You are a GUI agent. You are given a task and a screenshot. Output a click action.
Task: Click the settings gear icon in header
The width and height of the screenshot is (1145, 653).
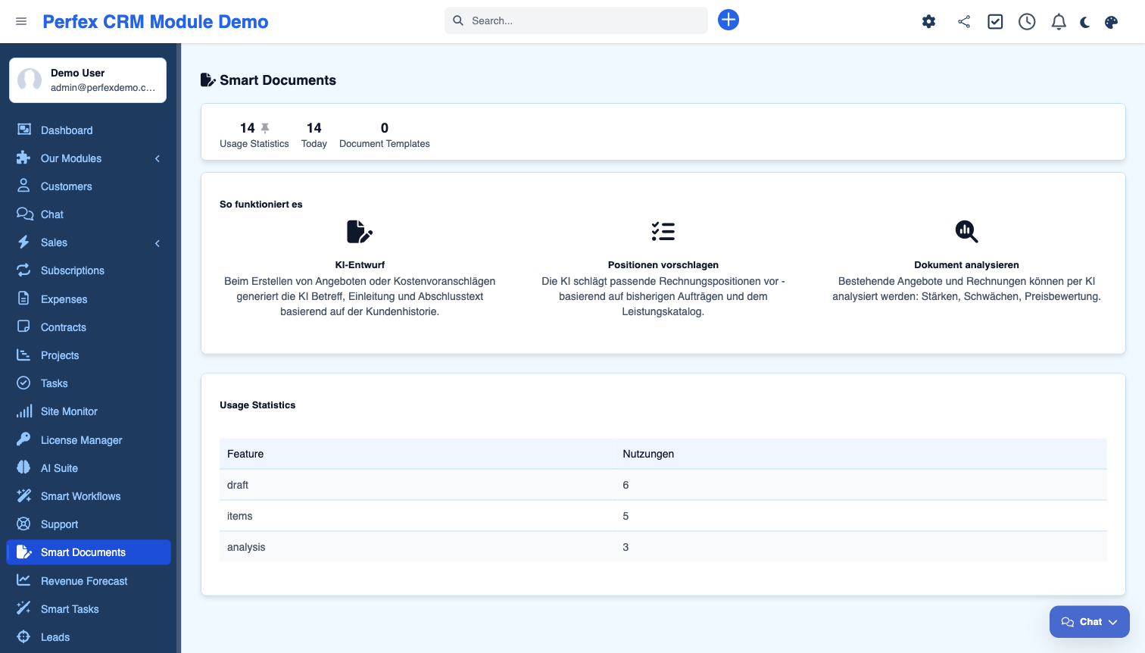[928, 22]
